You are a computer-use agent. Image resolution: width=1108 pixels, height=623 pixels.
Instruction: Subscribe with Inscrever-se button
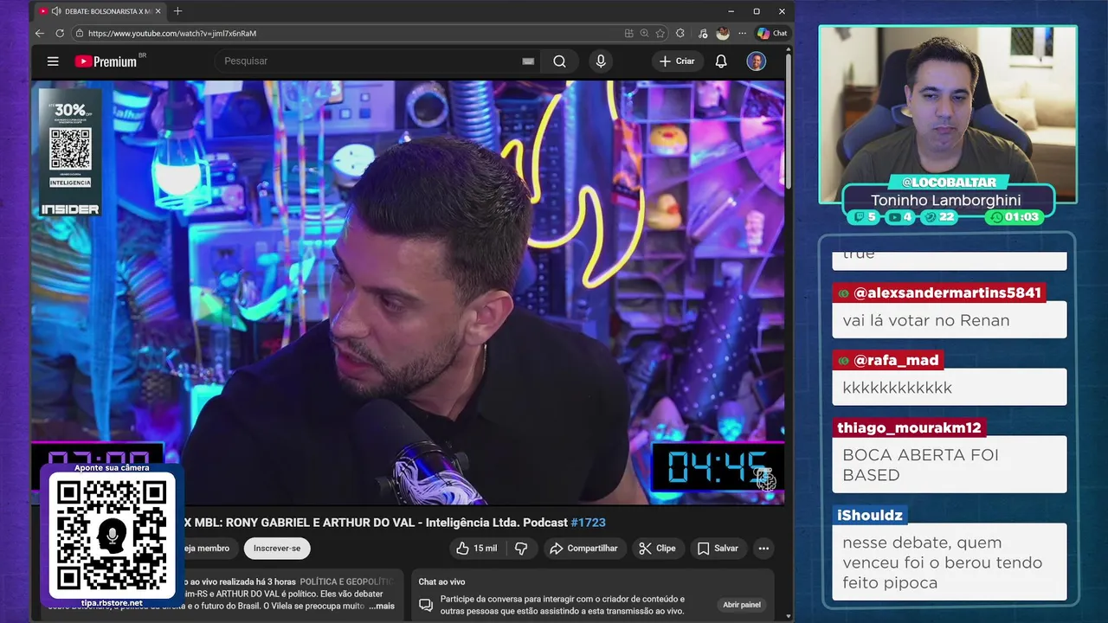coord(277,549)
